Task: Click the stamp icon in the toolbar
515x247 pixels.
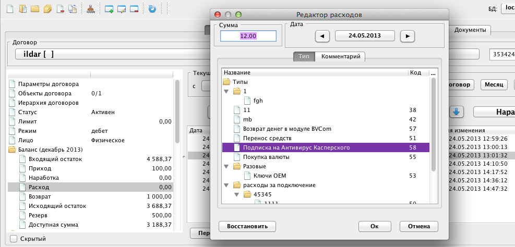Action: click(91, 9)
